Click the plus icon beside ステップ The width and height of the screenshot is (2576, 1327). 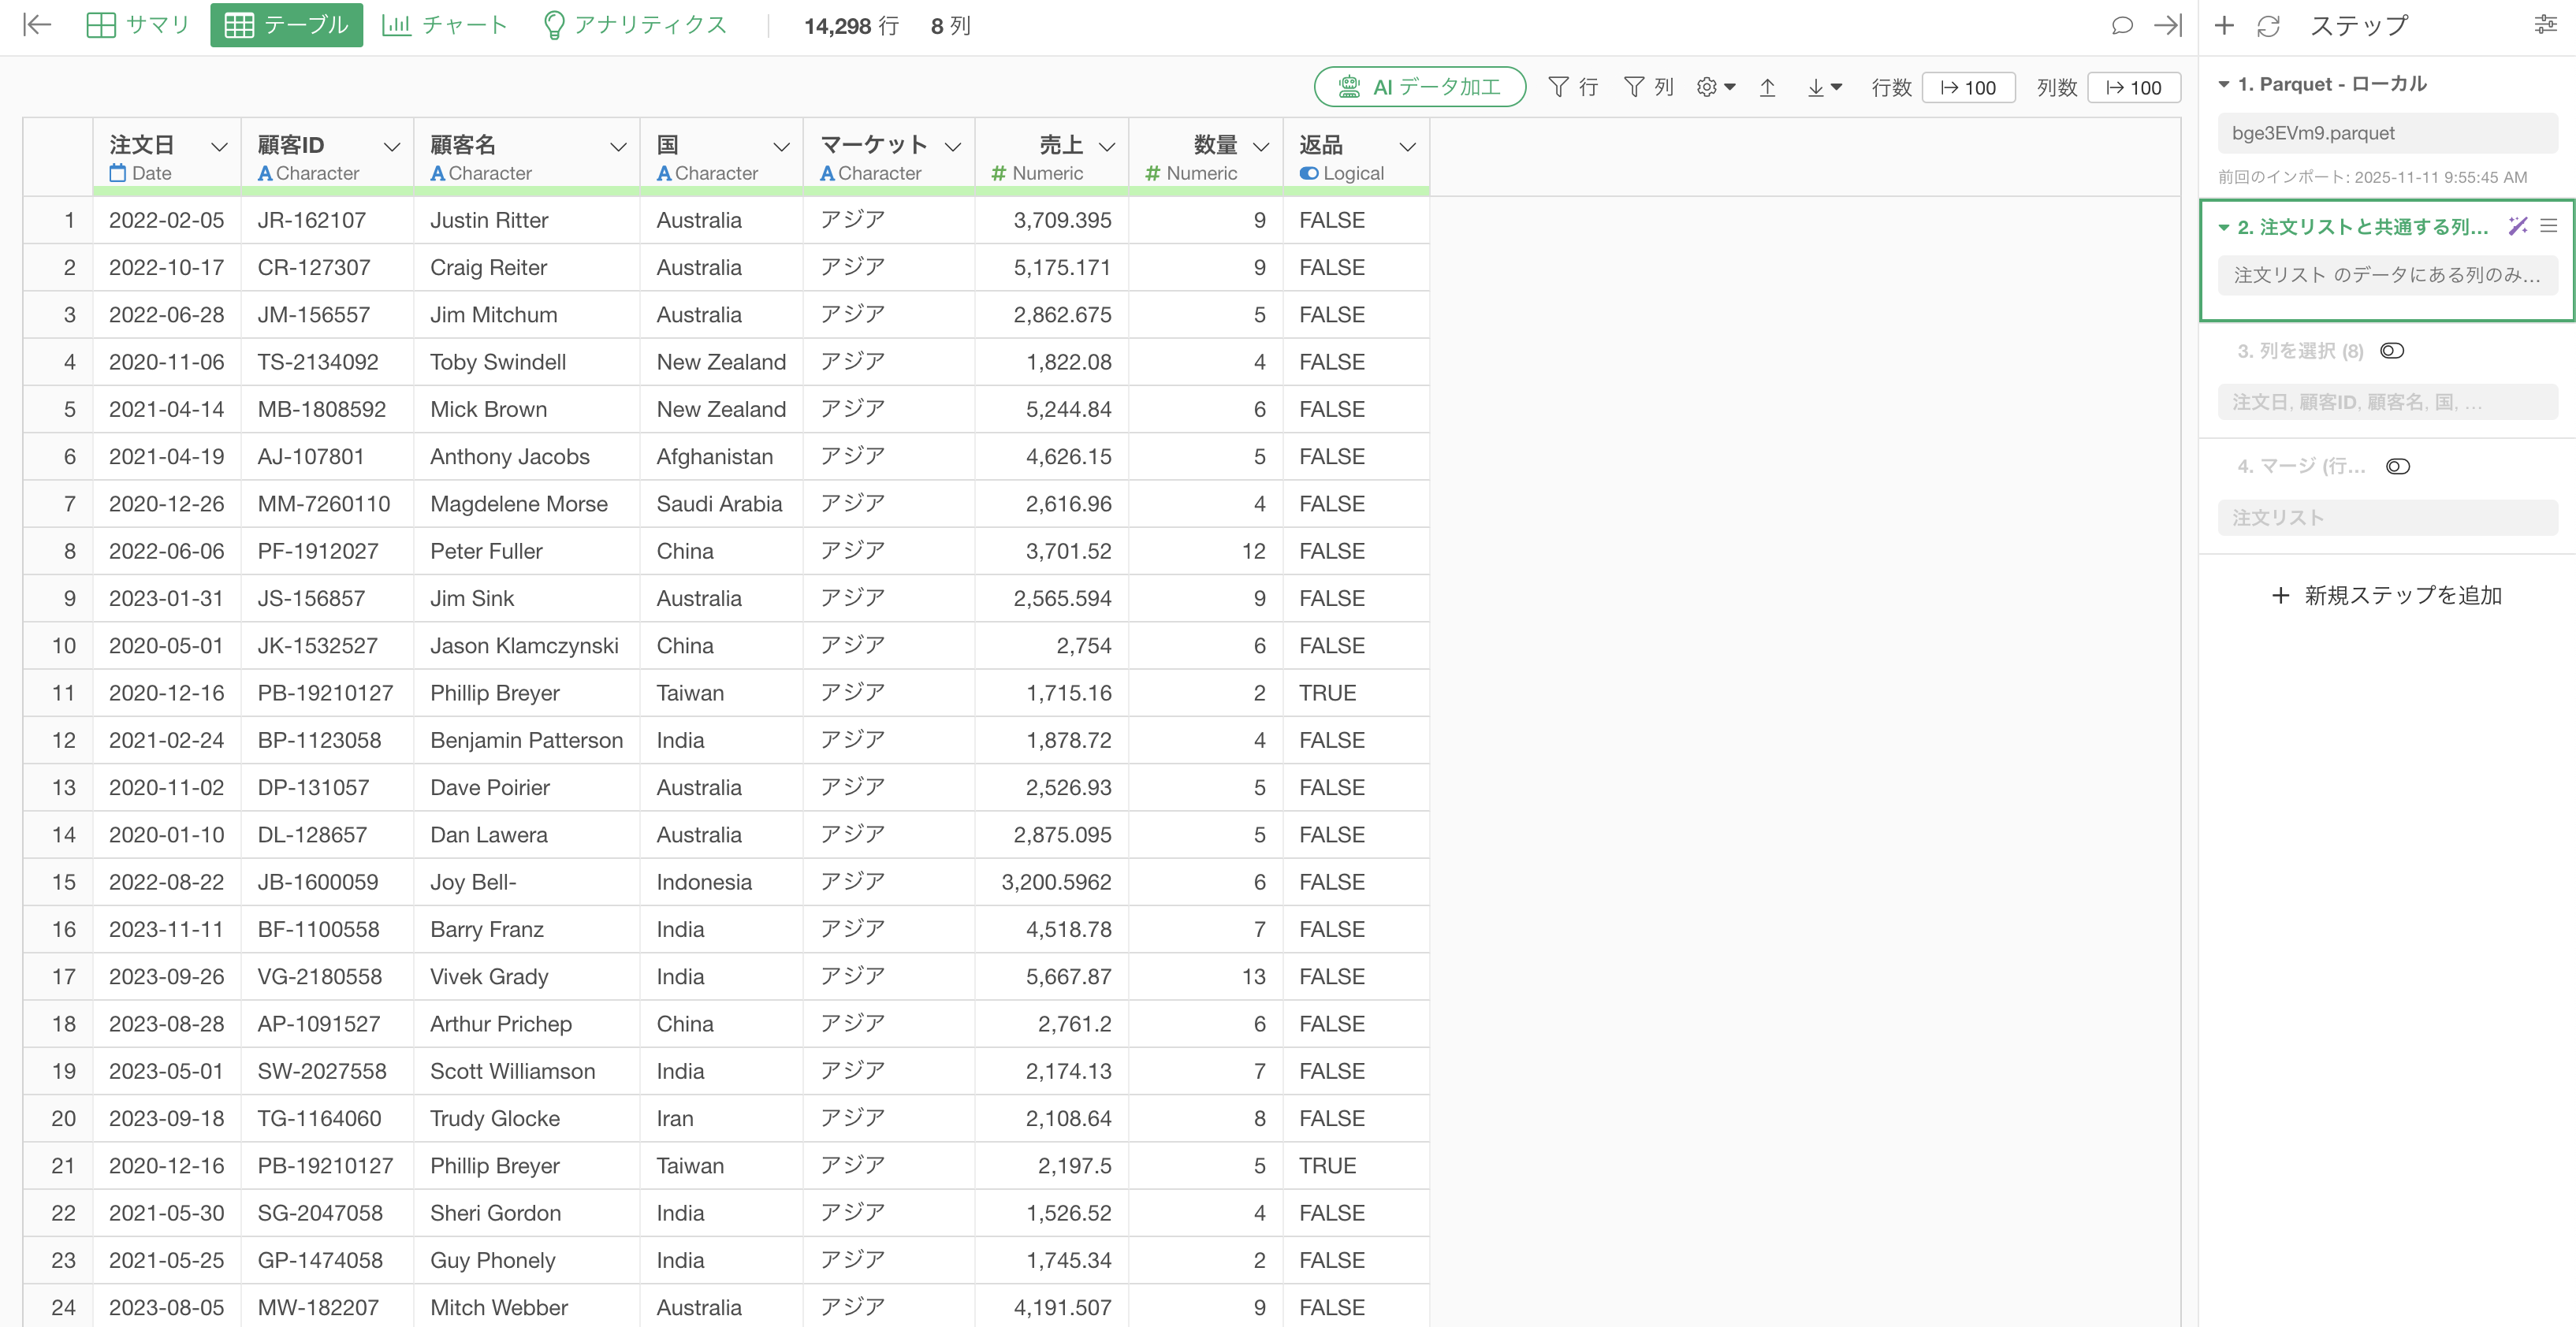(2224, 26)
